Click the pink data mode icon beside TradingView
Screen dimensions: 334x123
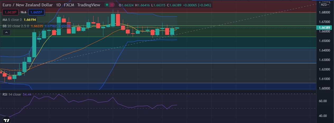(112, 5)
